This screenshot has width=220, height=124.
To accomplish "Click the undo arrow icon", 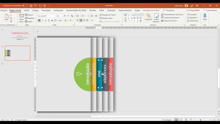I will click(35, 6).
